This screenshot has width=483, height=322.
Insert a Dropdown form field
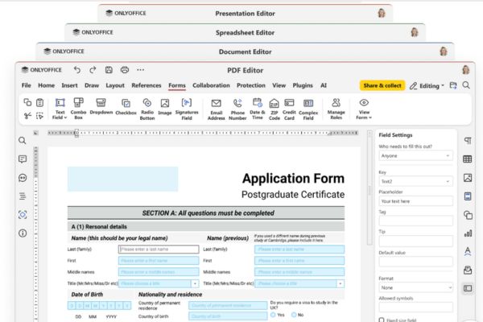(x=101, y=106)
